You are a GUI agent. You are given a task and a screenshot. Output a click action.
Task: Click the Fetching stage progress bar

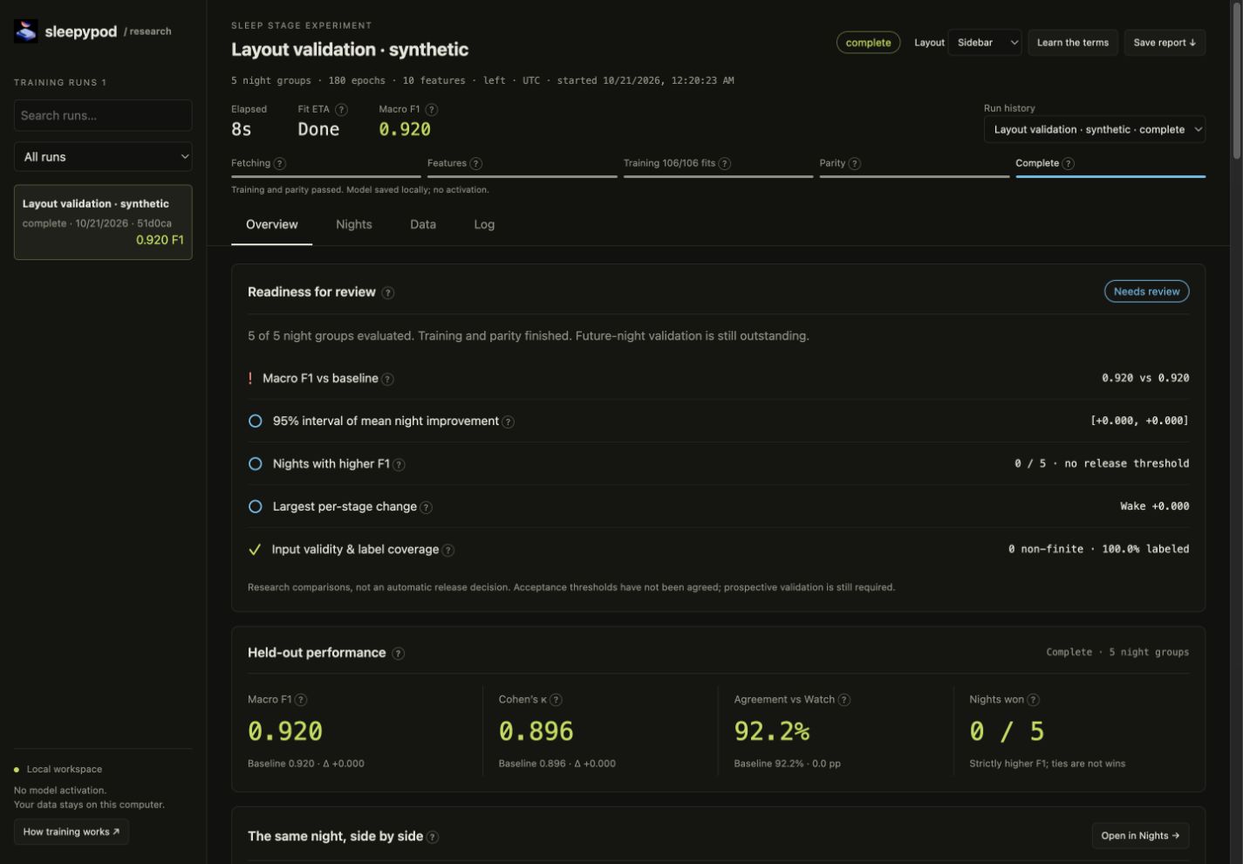[325, 176]
